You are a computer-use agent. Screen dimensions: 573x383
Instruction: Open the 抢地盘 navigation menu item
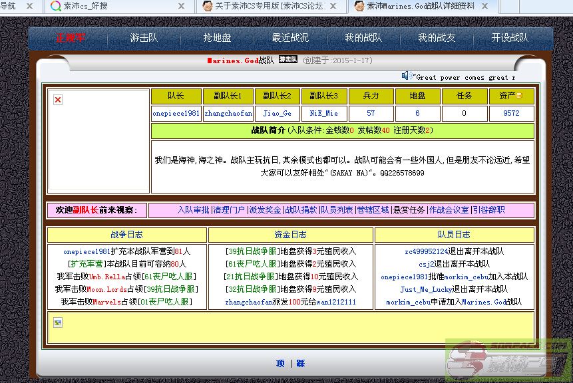click(217, 38)
